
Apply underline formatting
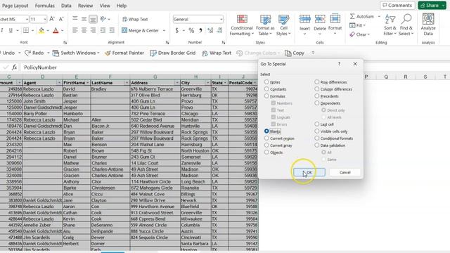pyautogui.click(x=11, y=30)
